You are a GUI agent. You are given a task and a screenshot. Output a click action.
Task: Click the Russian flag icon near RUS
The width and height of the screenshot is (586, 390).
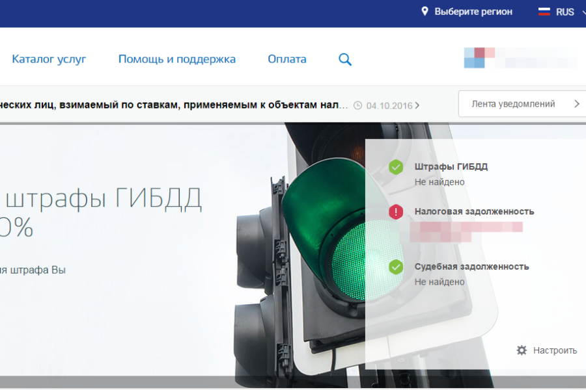544,11
